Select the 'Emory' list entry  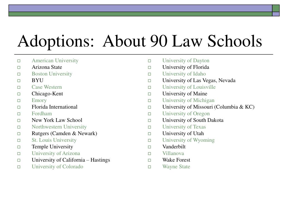(39, 100)
